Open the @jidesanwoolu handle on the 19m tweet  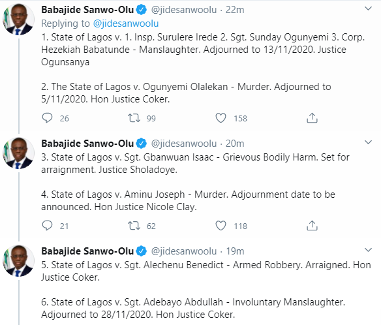(x=184, y=251)
